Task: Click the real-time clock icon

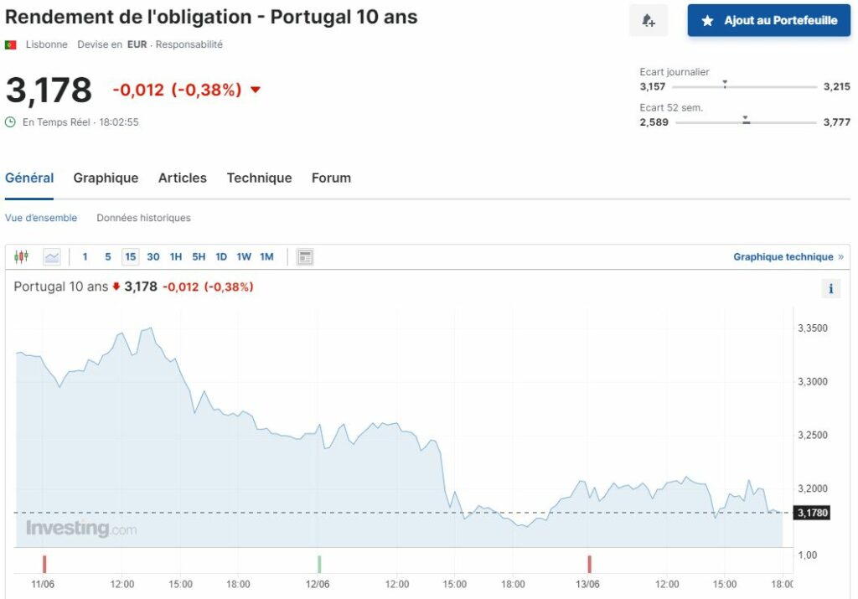Action: pos(11,122)
